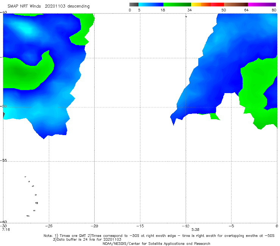
Task: Click the '-60' latitude axis label
Action: [x=3, y=222]
